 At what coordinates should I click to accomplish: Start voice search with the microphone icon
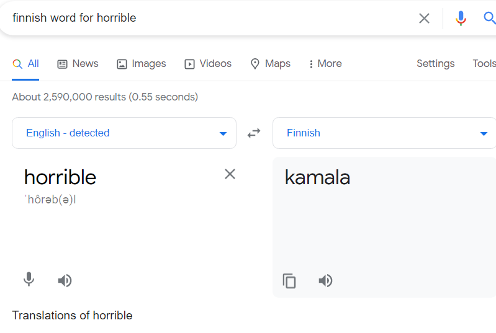pos(461,18)
